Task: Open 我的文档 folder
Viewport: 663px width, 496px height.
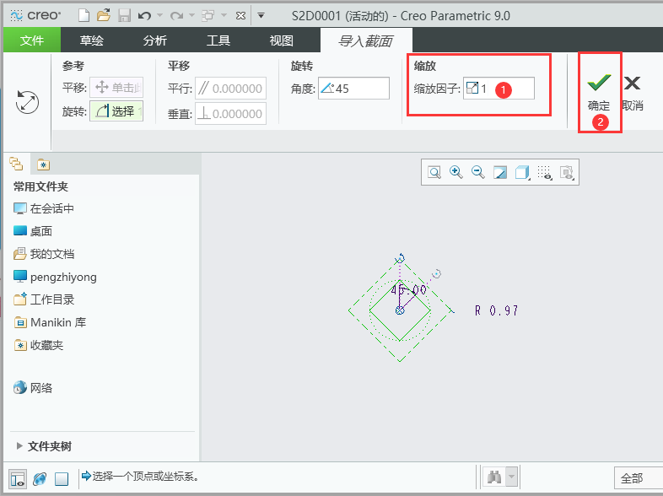Action: 44,254
